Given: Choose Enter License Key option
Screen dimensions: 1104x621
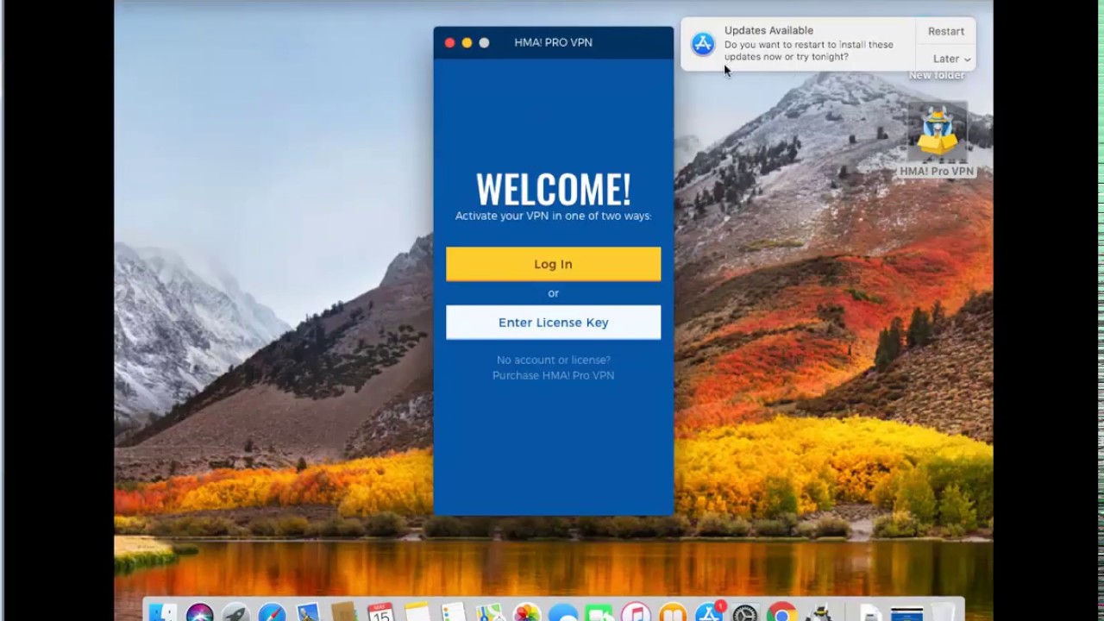Looking at the screenshot, I should [553, 323].
